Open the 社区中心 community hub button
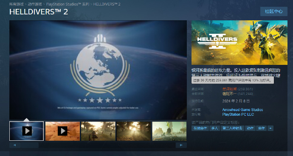This screenshot has width=293, height=156. 273,11
